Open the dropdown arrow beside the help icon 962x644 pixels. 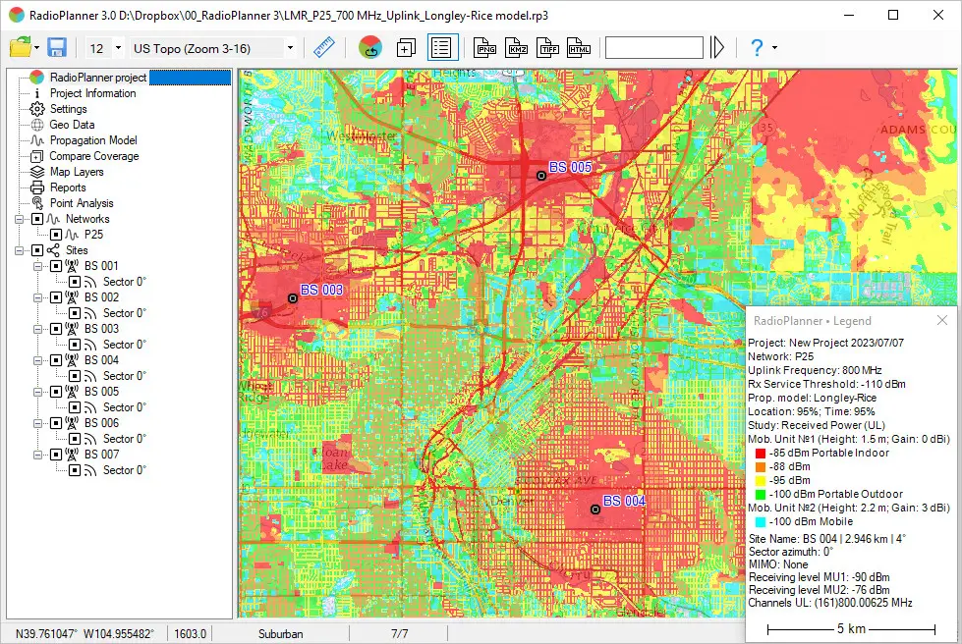[x=775, y=47]
